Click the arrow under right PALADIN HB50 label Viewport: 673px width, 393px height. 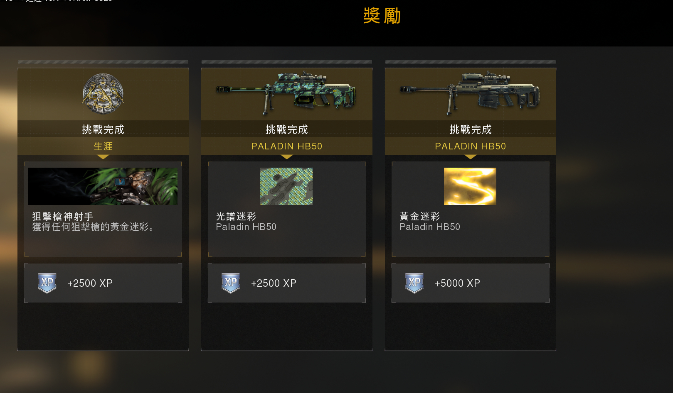471,157
